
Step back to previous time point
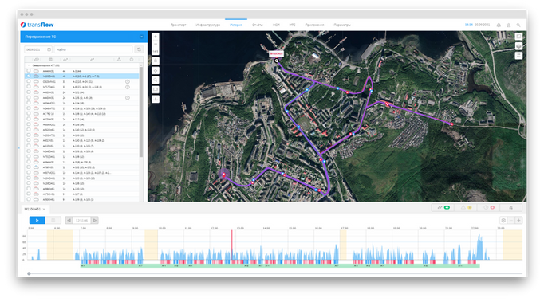pyautogui.click(x=69, y=220)
